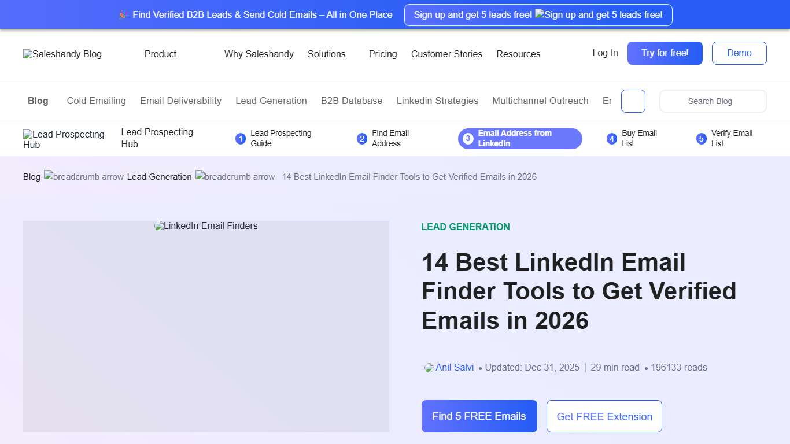Image resolution: width=790 pixels, height=444 pixels.
Task: Open the author profile via Anil Salvi link
Action: pos(455,367)
